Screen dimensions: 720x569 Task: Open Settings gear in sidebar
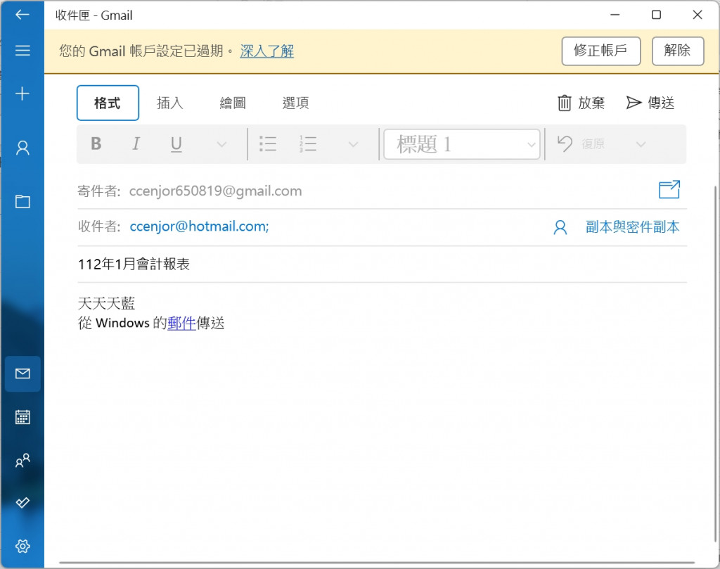pyautogui.click(x=22, y=546)
